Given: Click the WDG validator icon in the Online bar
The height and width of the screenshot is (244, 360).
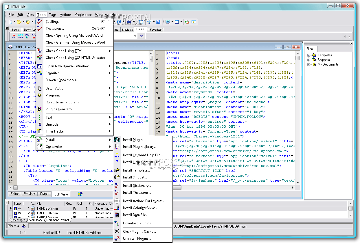Looking at the screenshot, I should tap(14, 36).
